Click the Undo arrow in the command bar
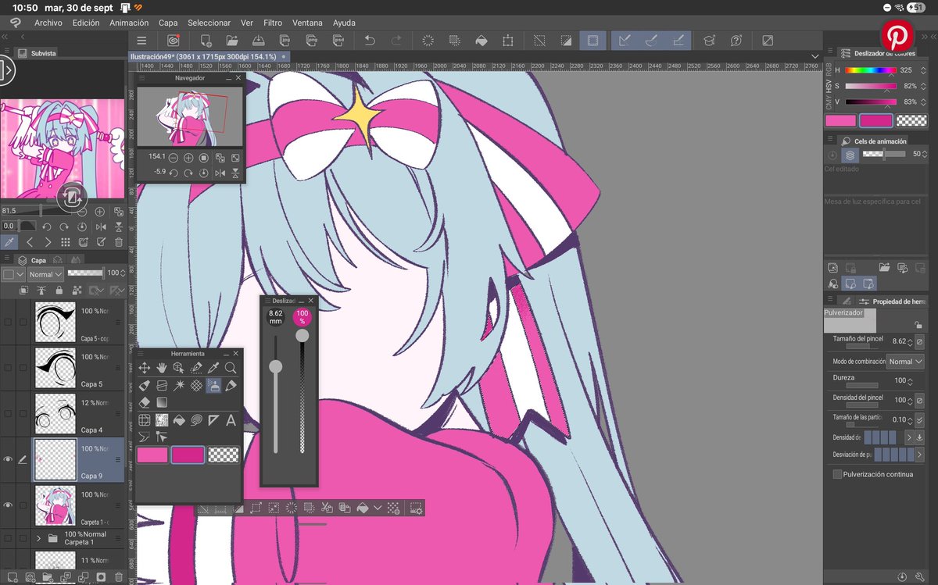The height and width of the screenshot is (585, 938). 370,41
